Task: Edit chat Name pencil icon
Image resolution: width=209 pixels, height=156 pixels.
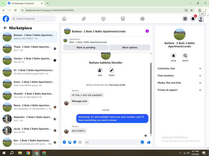Action: click(112, 70)
